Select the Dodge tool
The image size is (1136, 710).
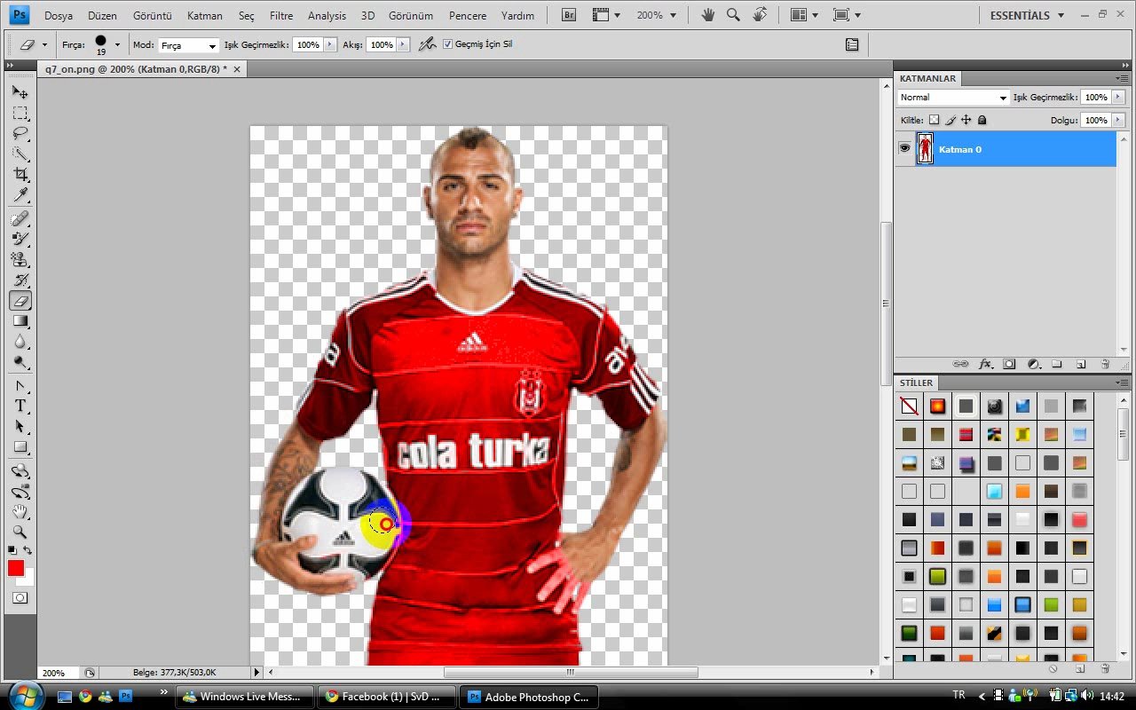click(x=20, y=362)
